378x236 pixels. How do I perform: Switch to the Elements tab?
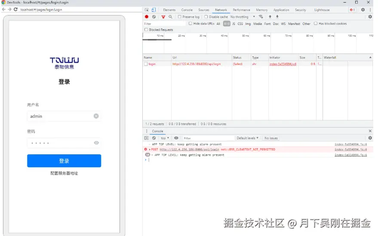(x=169, y=10)
